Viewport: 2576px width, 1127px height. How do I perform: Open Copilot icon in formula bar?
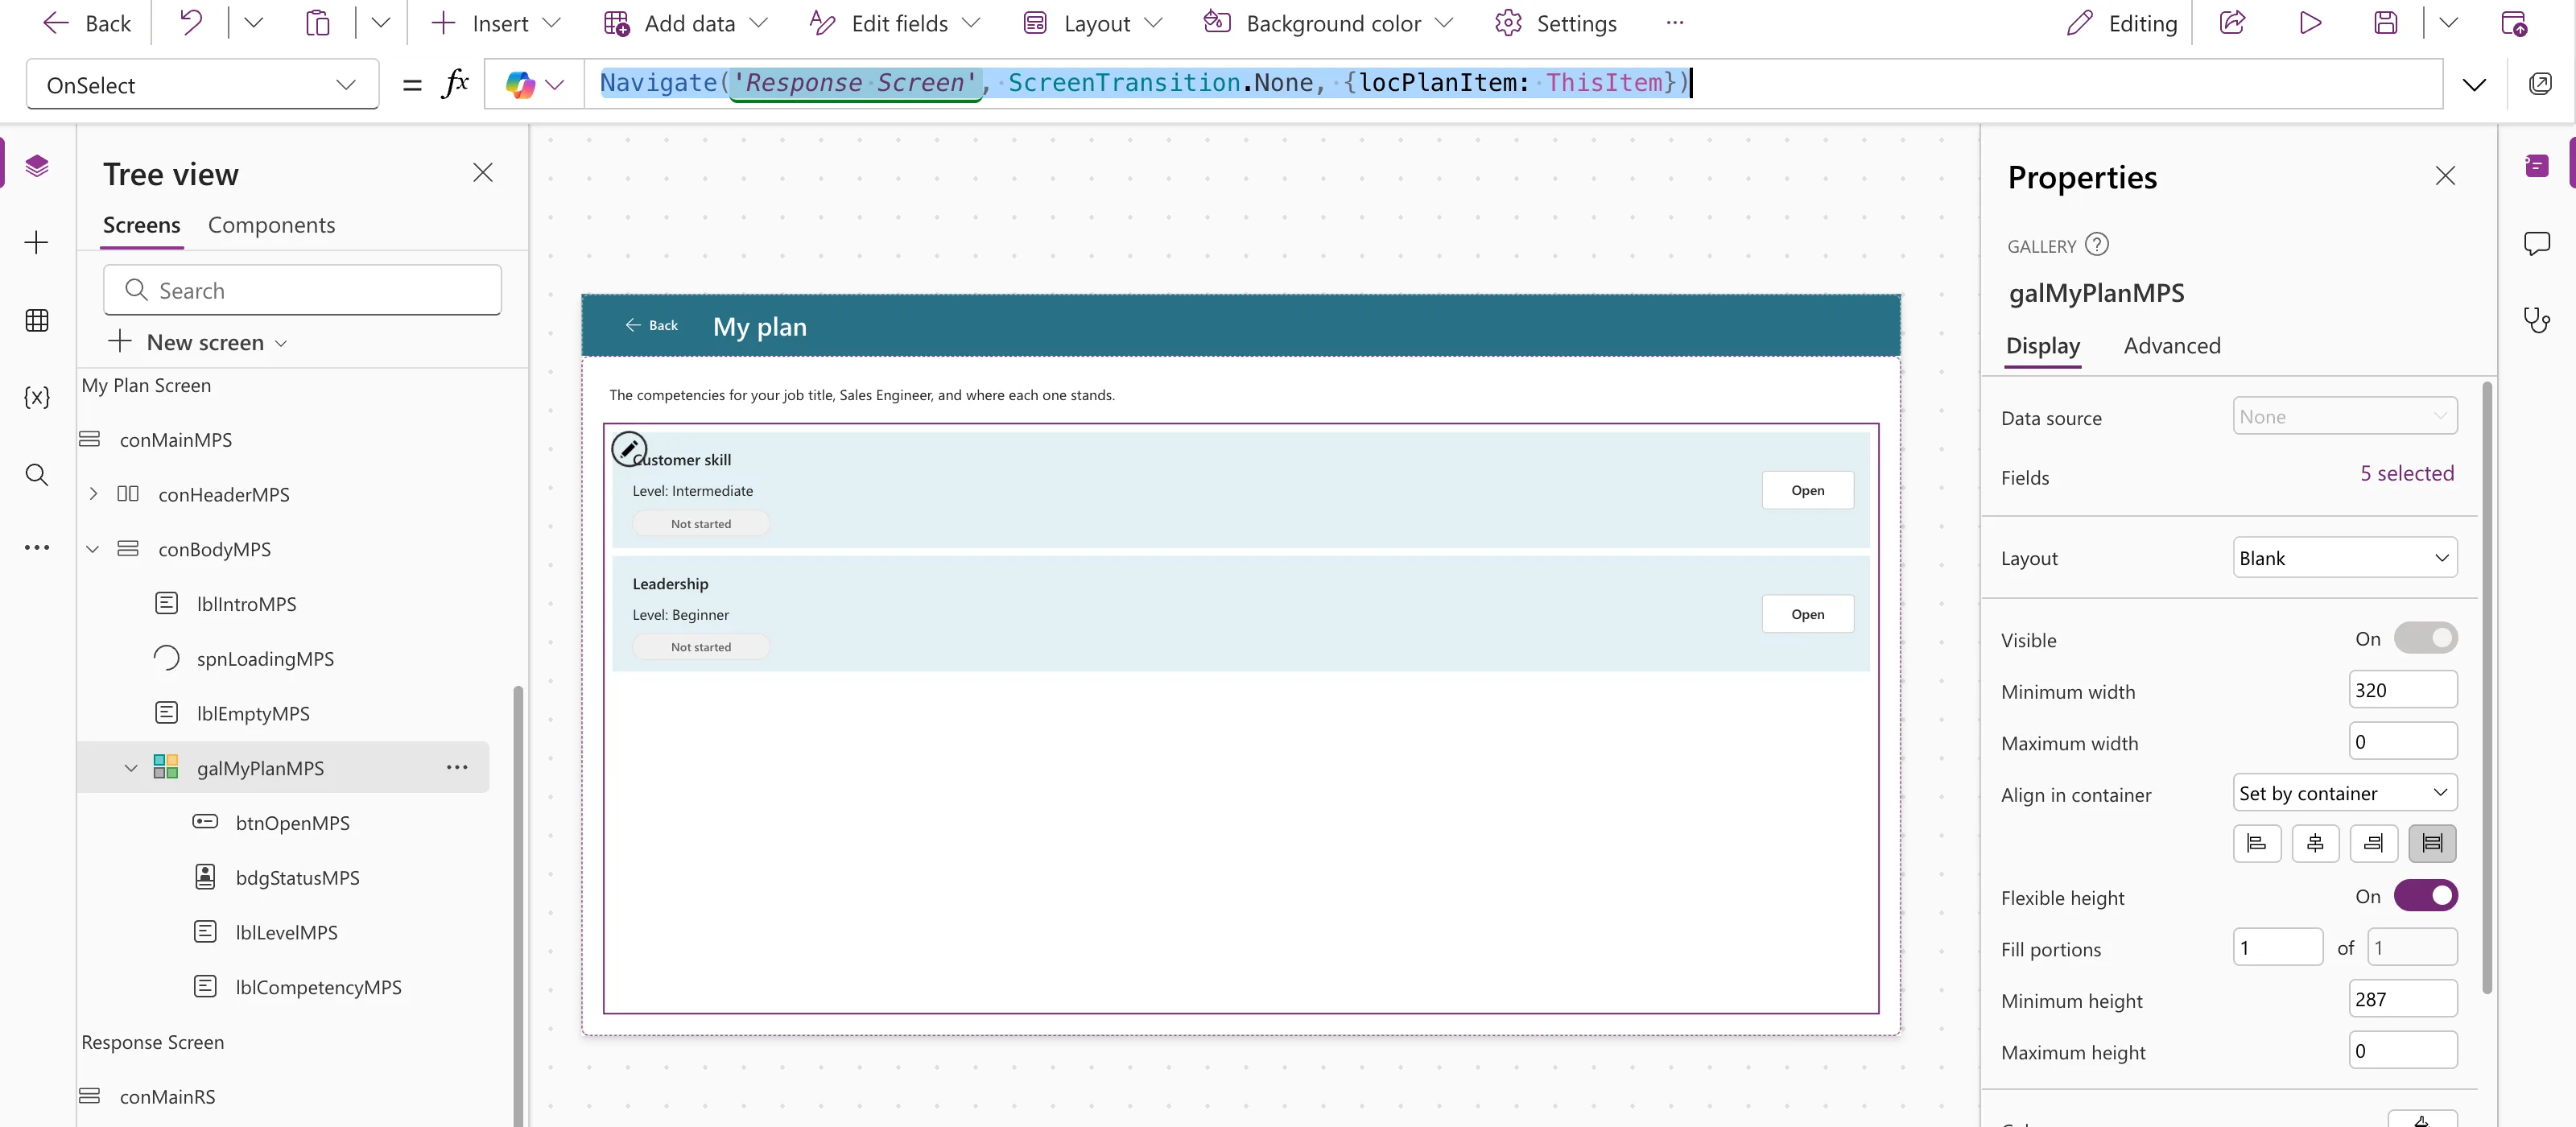(520, 84)
